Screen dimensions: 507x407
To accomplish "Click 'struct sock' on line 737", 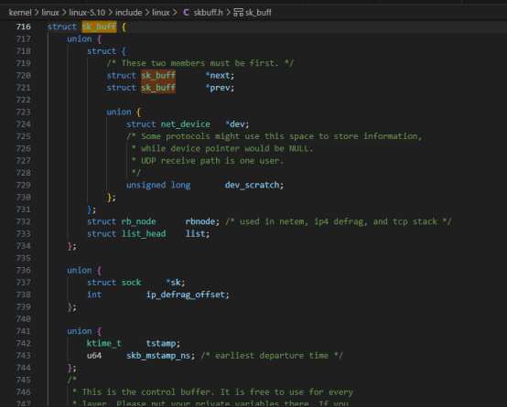I will pyautogui.click(x=113, y=283).
